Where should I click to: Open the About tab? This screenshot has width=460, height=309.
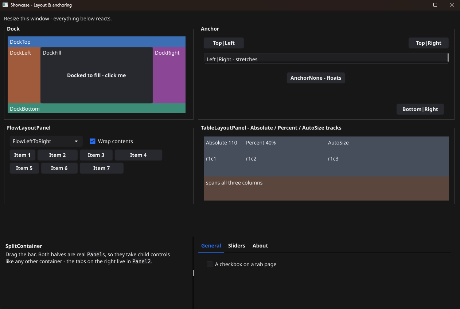(260, 246)
